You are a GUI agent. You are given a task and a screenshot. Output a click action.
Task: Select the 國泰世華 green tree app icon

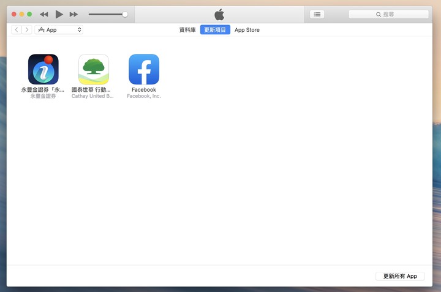coord(94,69)
